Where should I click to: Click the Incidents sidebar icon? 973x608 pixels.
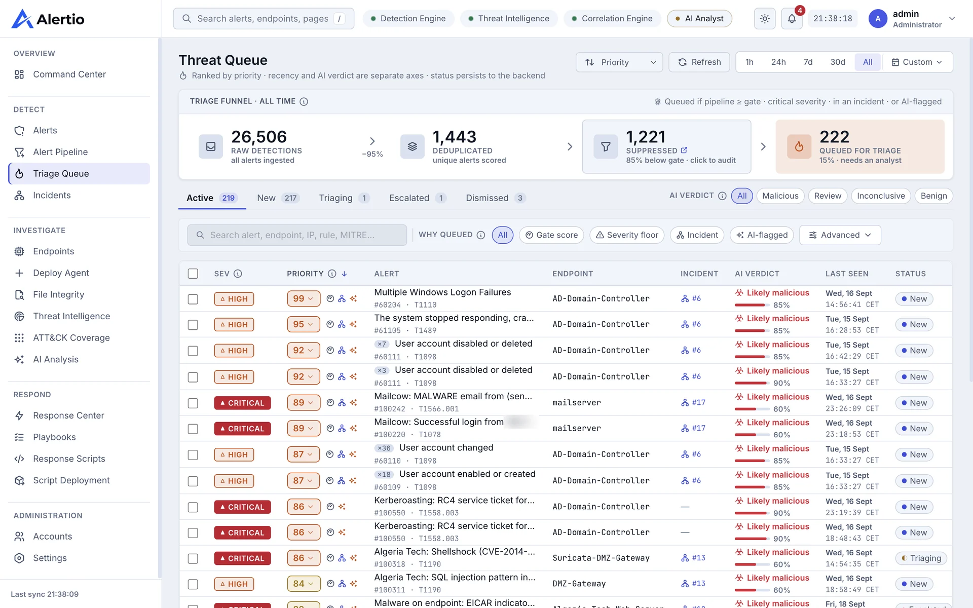click(x=19, y=196)
